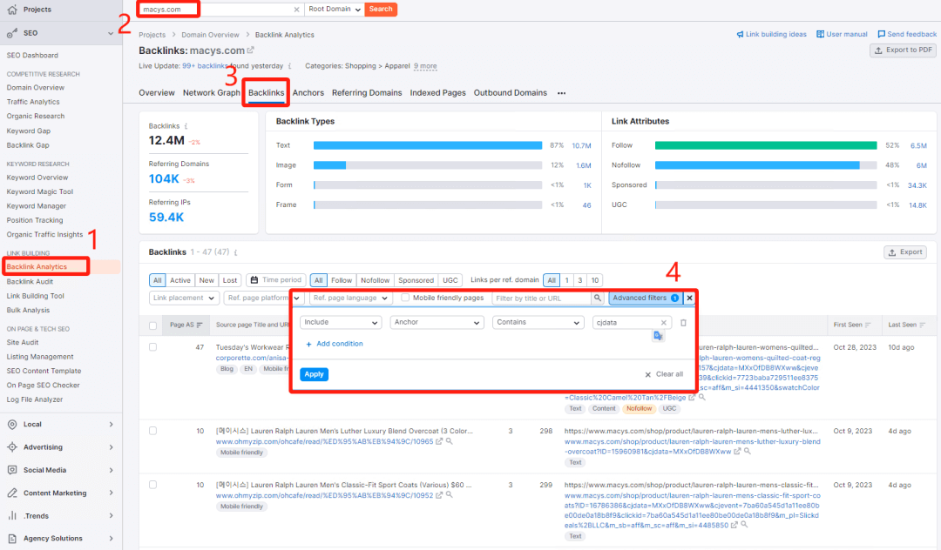Image resolution: width=941 pixels, height=550 pixels.
Task: Click the magnifier in title/URL filter
Action: (598, 298)
